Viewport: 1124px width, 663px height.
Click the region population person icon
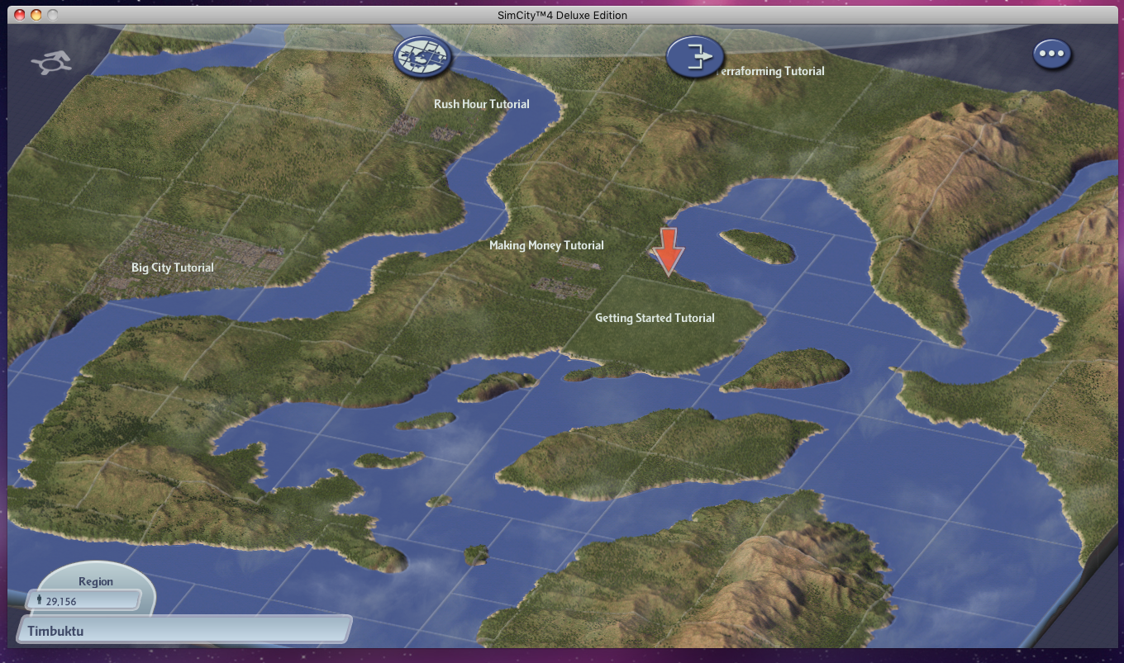point(39,600)
